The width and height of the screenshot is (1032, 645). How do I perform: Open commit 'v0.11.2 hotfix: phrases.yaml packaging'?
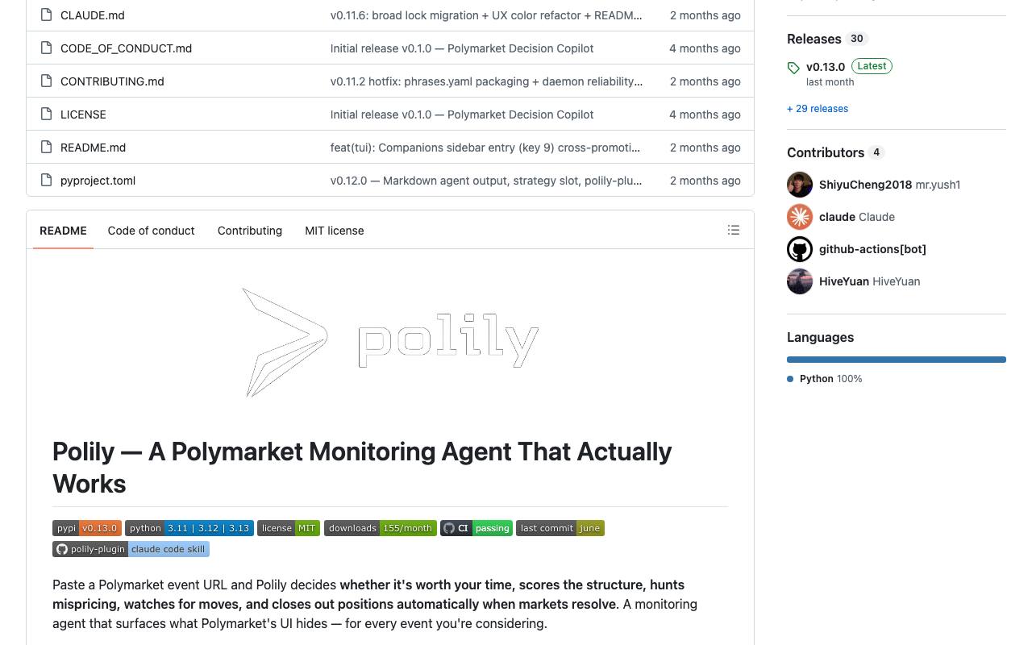pyautogui.click(x=487, y=81)
